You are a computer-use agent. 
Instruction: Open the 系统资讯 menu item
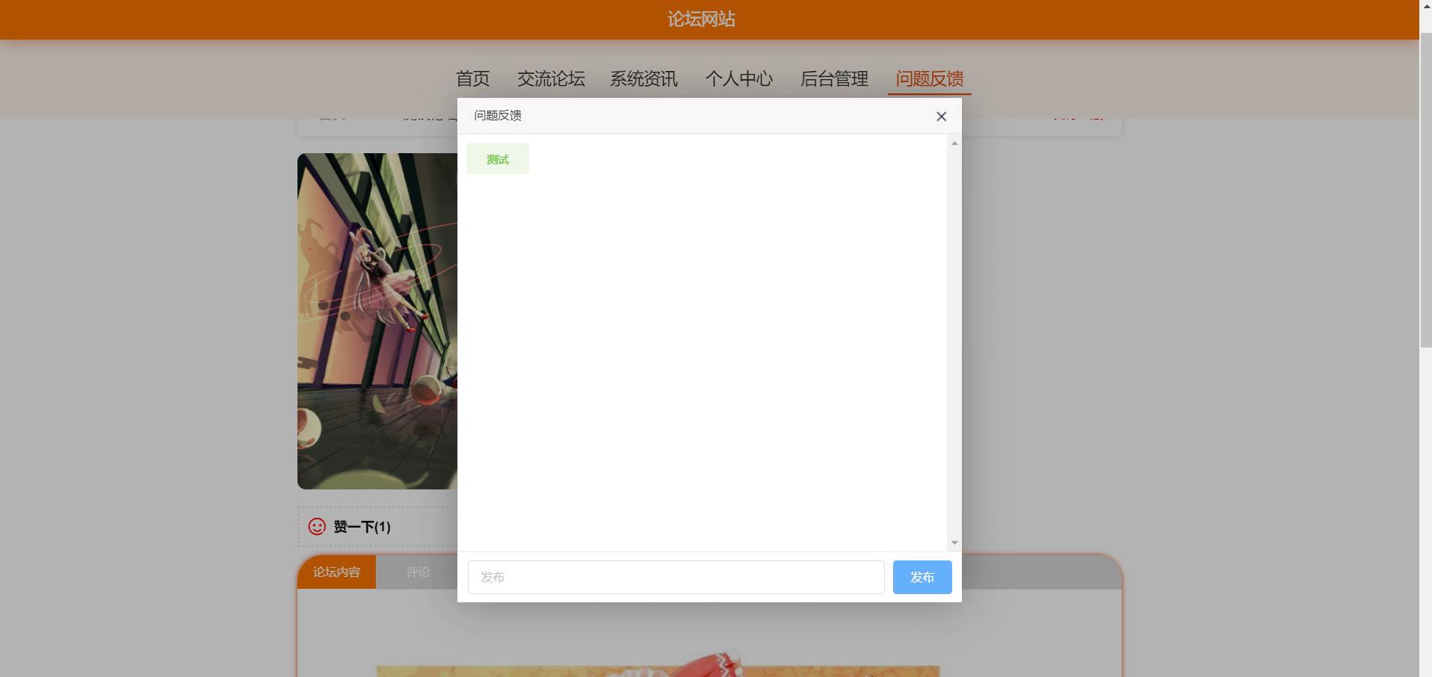coord(644,78)
